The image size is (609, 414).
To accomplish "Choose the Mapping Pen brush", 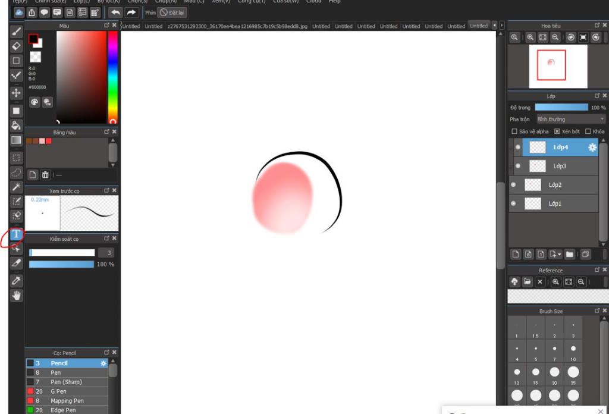I will [67, 401].
